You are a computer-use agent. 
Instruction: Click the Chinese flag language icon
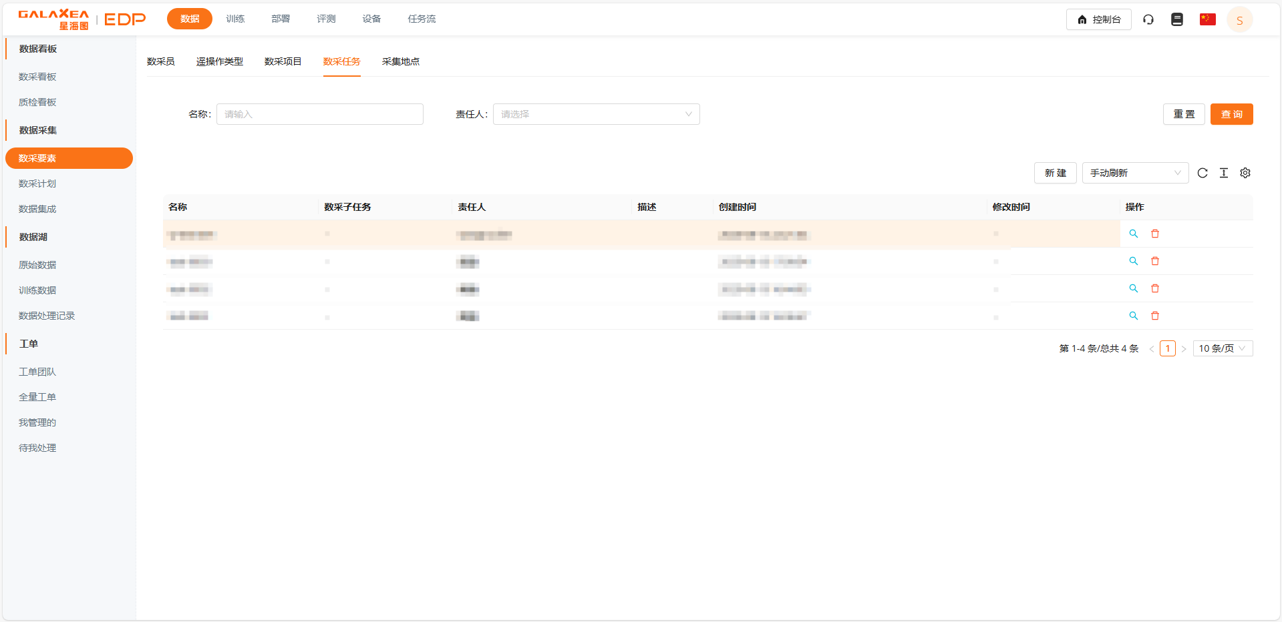click(1207, 19)
